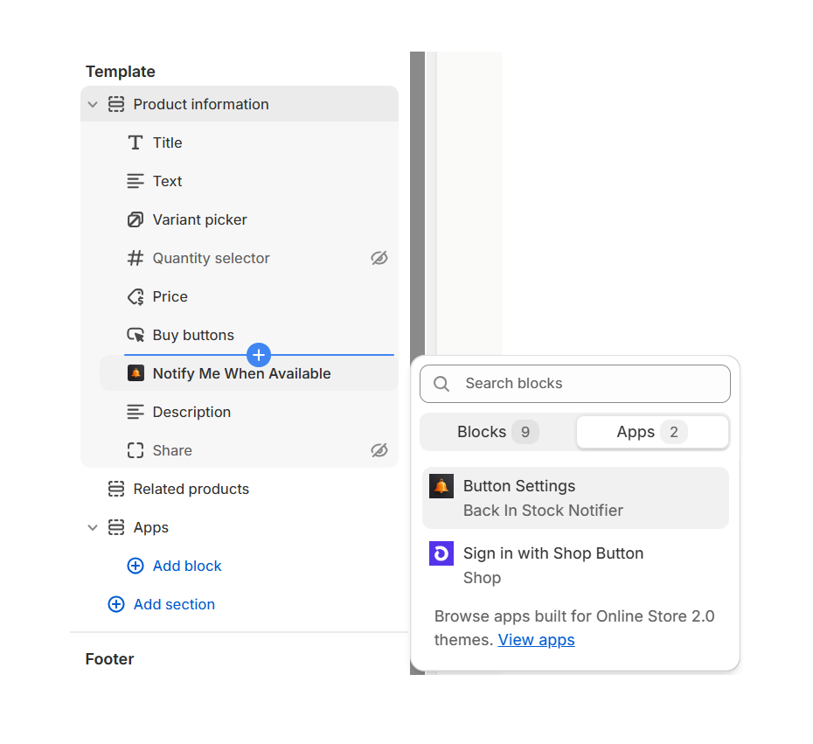Click the Add section link
Viewport: 813px width, 744px height.
point(171,604)
